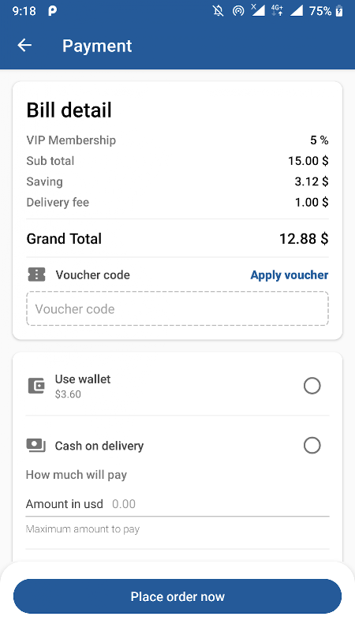The width and height of the screenshot is (355, 631).
Task: Focus the Amount in usd field
Action: point(177,504)
